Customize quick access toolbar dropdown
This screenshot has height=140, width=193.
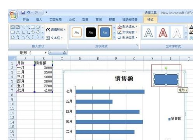pyautogui.click(x=46, y=12)
